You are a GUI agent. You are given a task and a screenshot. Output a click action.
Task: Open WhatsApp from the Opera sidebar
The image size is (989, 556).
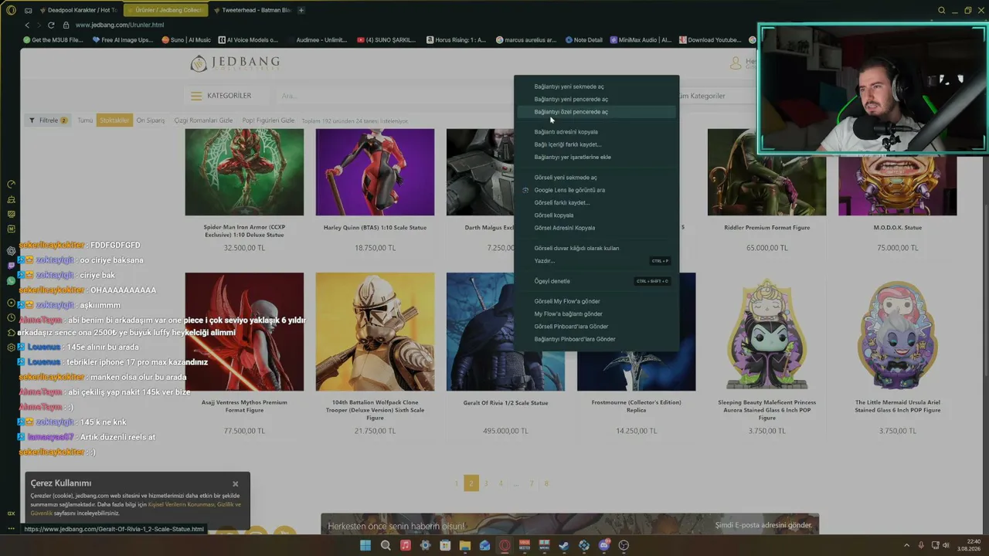11,280
